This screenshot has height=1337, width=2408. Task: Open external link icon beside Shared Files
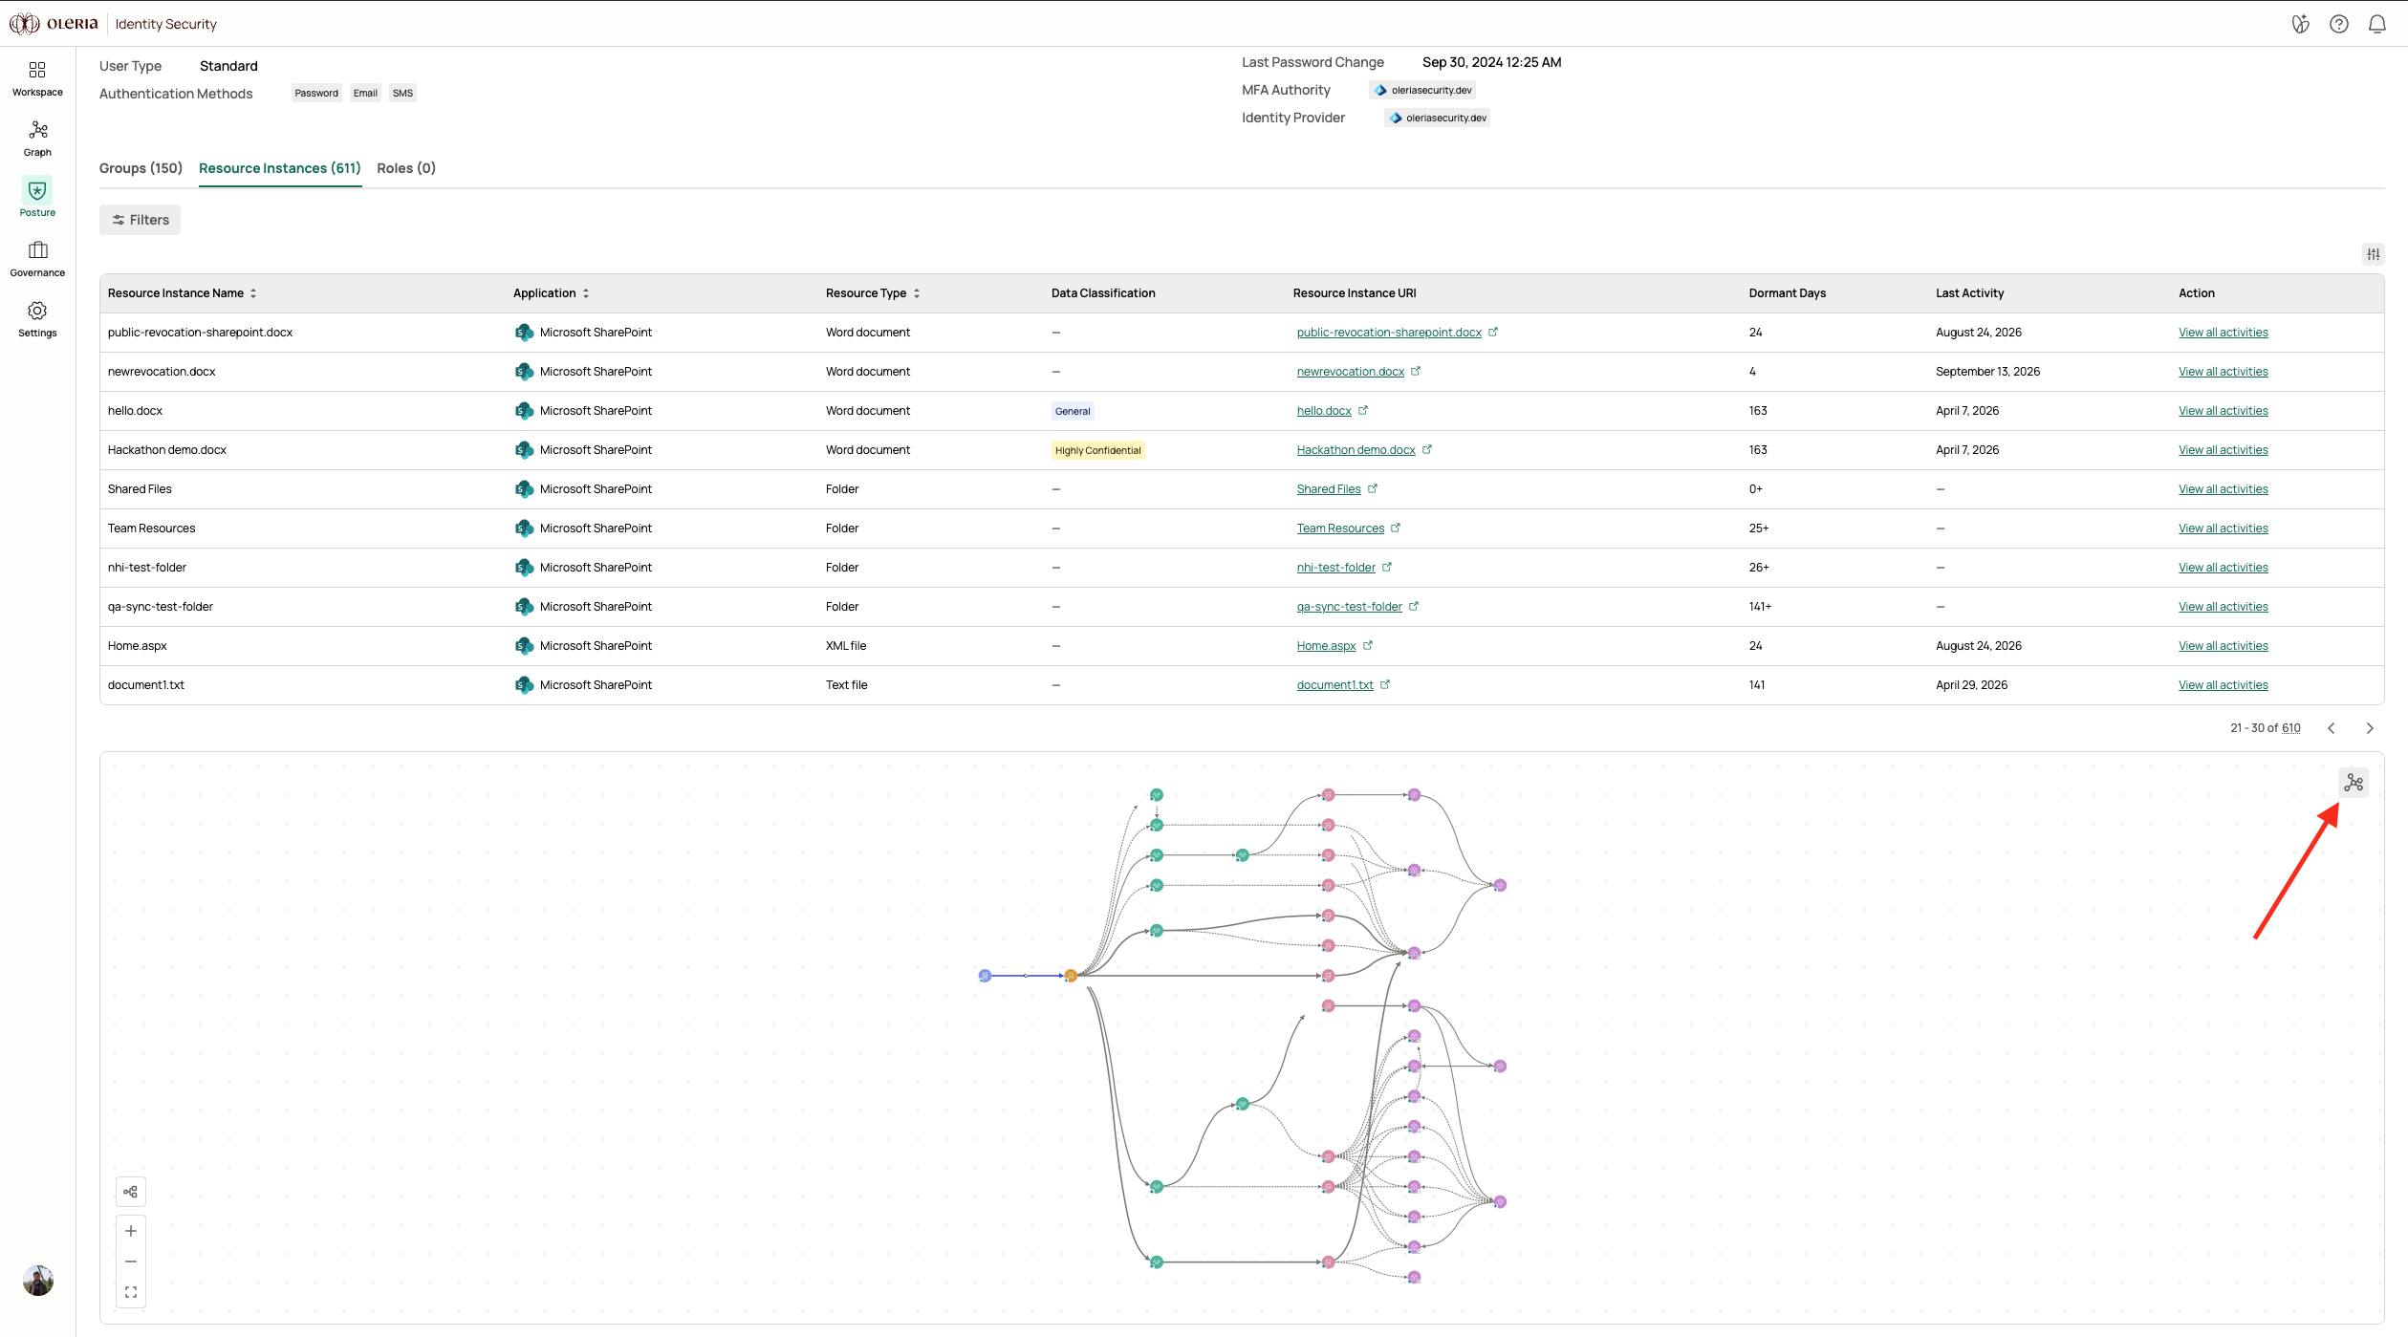pos(1373,488)
